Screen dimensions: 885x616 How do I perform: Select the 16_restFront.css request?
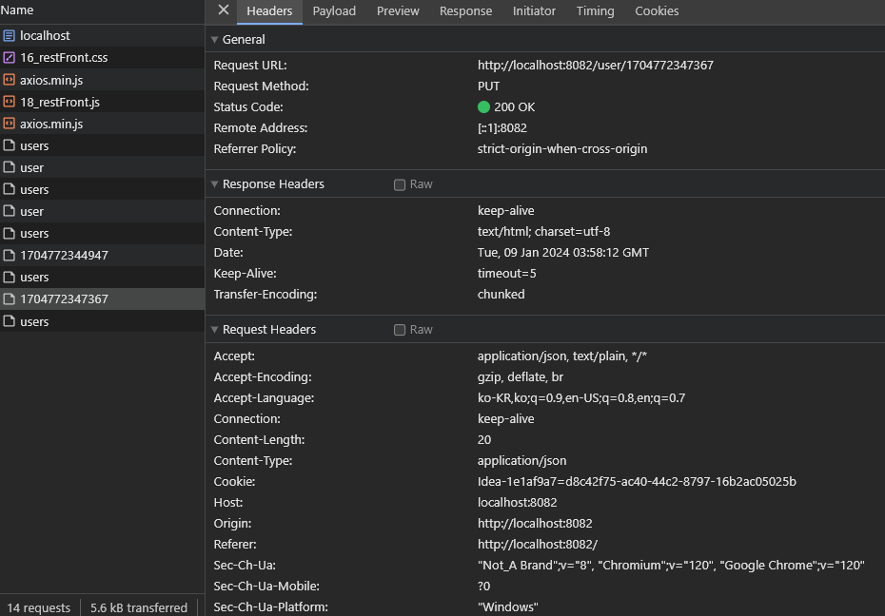pos(102,57)
